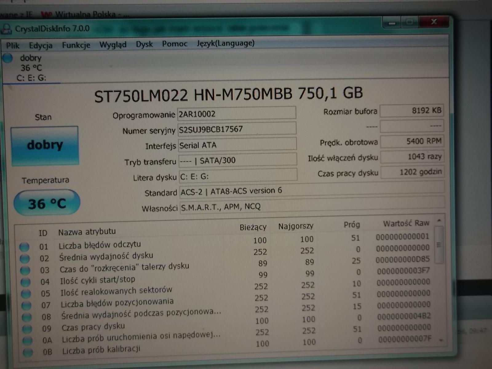Click raw value 0000000004B2

[404, 316]
